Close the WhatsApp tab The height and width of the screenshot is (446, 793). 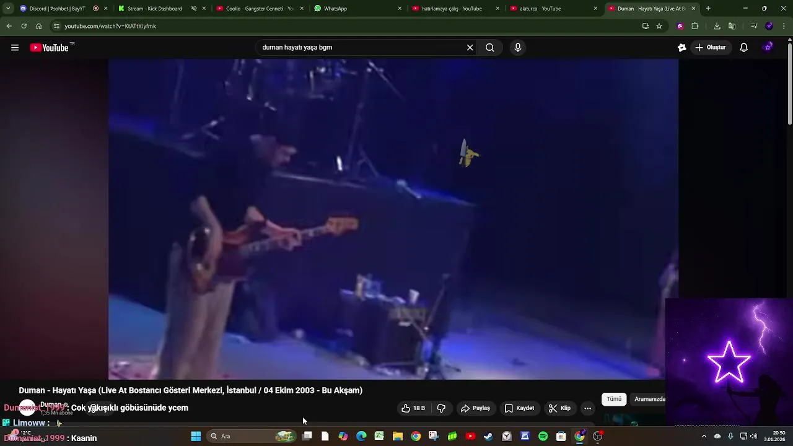(x=400, y=9)
